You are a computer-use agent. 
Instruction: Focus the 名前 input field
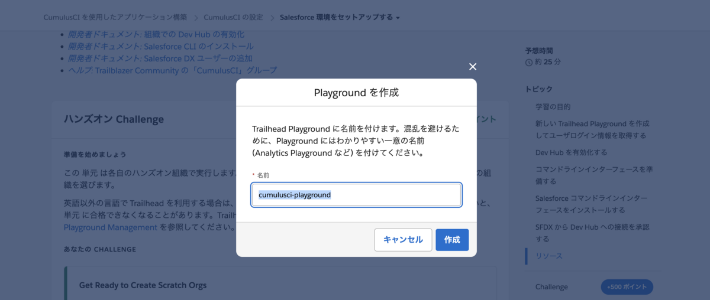click(356, 195)
